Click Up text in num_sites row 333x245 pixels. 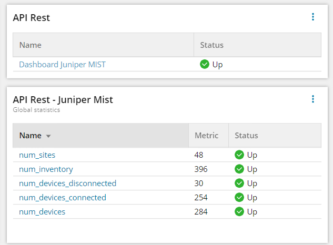pyautogui.click(x=252, y=156)
